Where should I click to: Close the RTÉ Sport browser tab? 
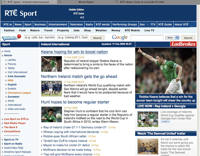click(x=2, y=2)
